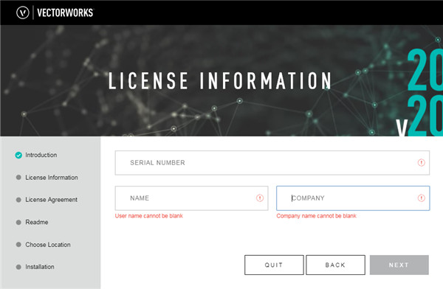Select the Readme step label
The width and height of the screenshot is (443, 289).
37,222
